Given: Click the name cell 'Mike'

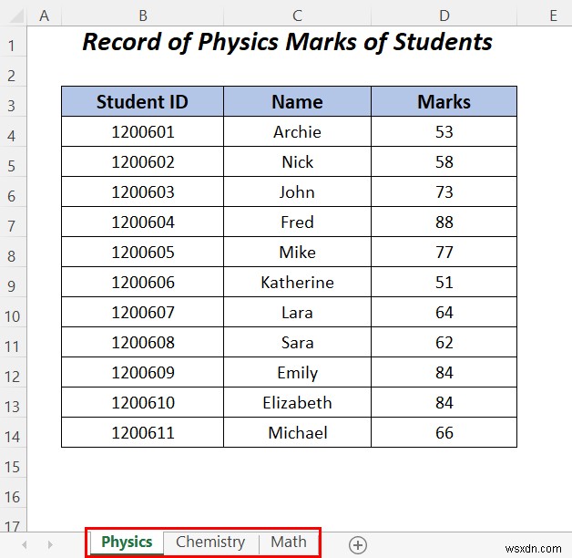Looking at the screenshot, I should click(297, 252).
